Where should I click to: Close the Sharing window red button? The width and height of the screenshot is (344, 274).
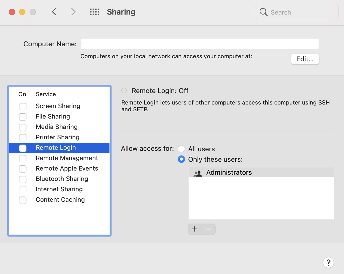[x=12, y=12]
